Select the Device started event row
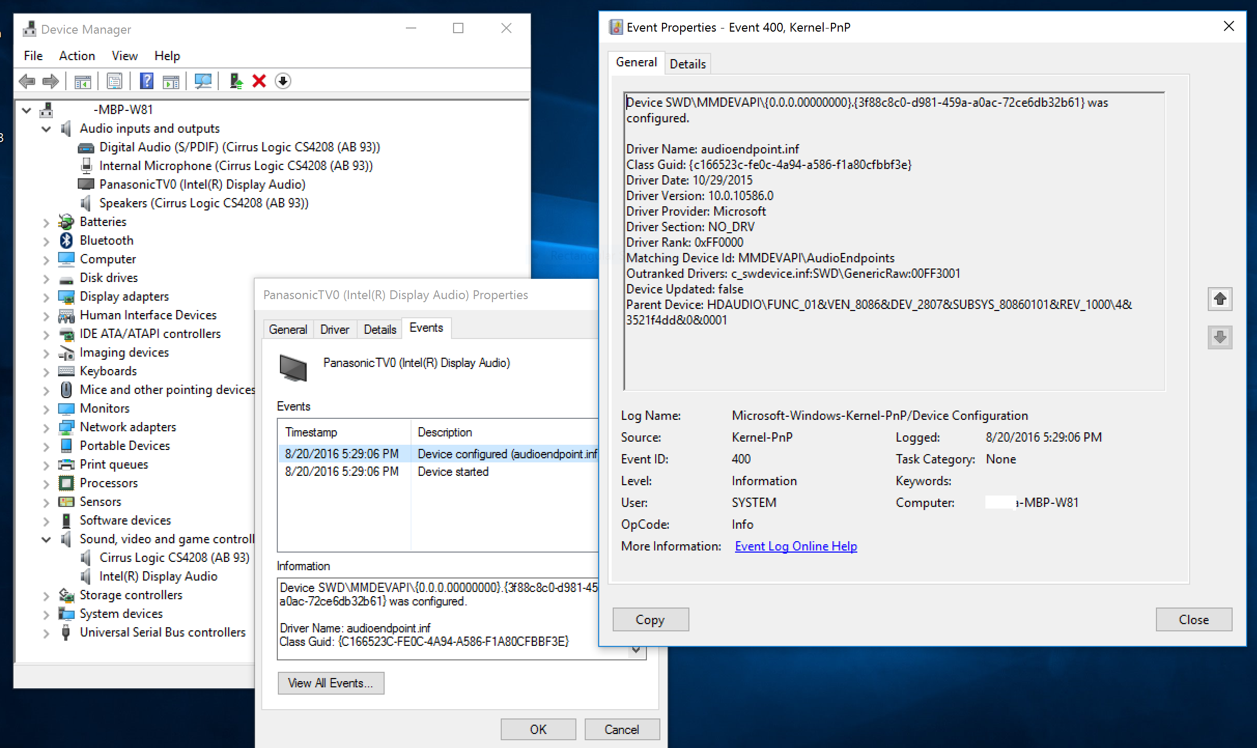Image resolution: width=1257 pixels, height=748 pixels. (x=453, y=472)
